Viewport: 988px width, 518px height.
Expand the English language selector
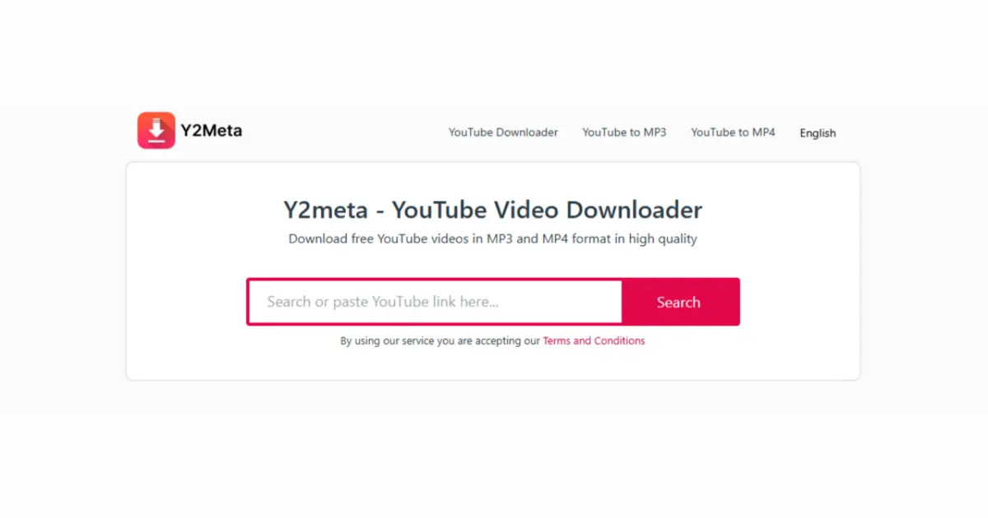tap(818, 133)
